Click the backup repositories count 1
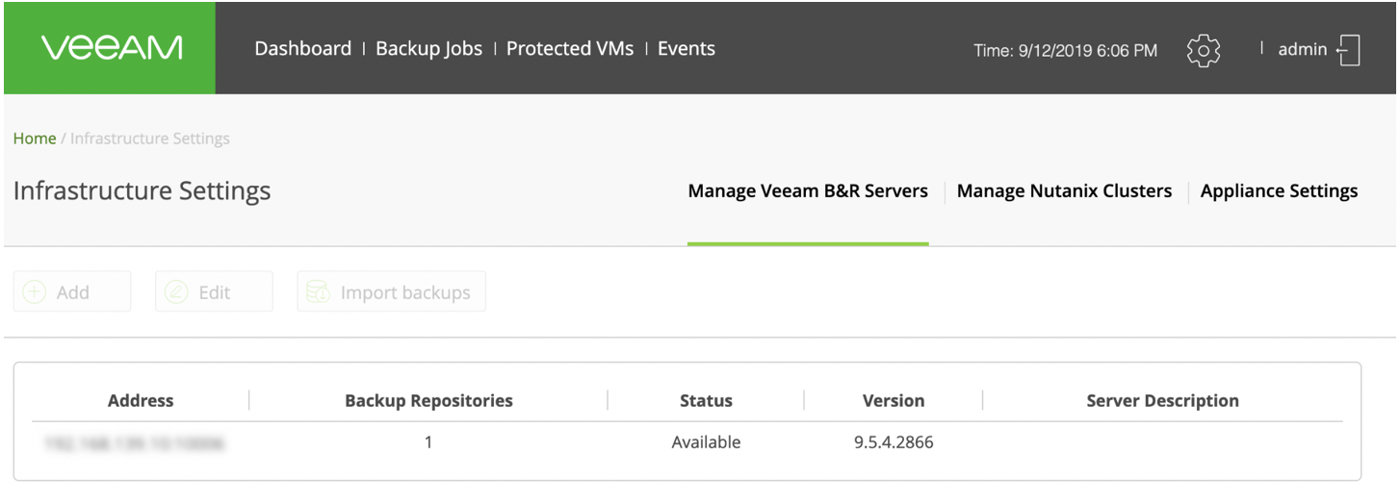This screenshot has width=1400, height=502. [x=428, y=443]
